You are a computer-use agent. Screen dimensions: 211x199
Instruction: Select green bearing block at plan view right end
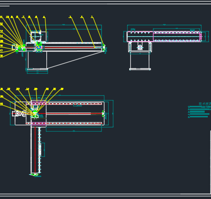click(104, 114)
